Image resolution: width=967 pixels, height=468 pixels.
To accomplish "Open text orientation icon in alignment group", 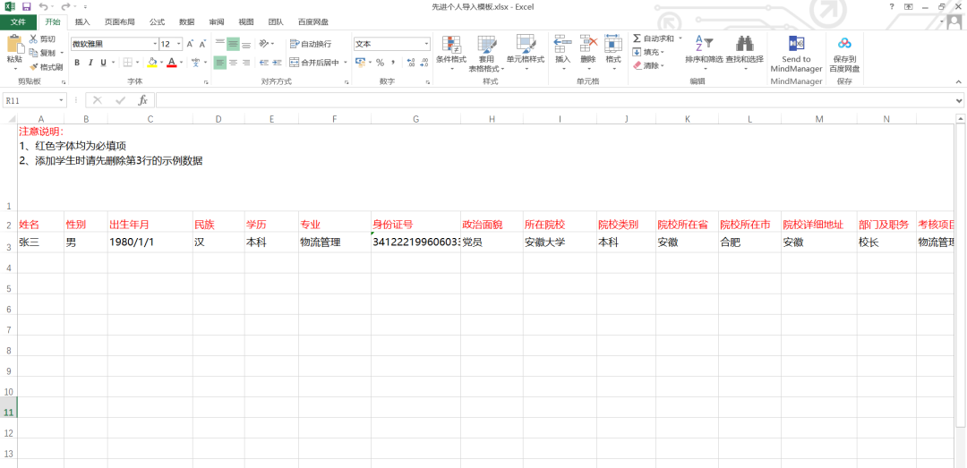I will [264, 44].
